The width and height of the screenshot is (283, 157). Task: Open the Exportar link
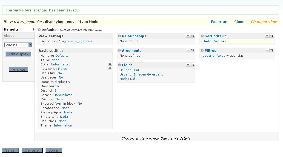(x=219, y=22)
